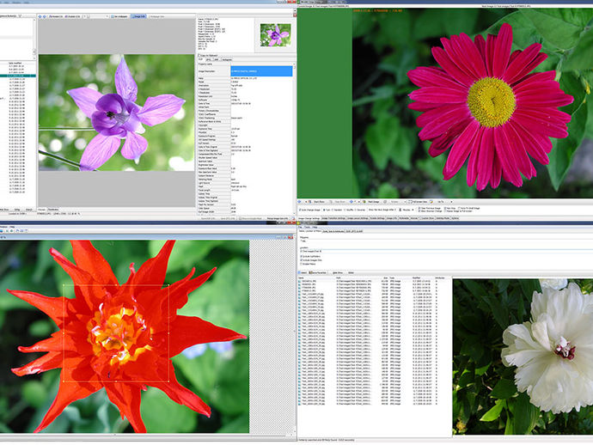593x445 pixels.
Task: Click Stop Show in slideshow toolbar
Action: coord(338,202)
